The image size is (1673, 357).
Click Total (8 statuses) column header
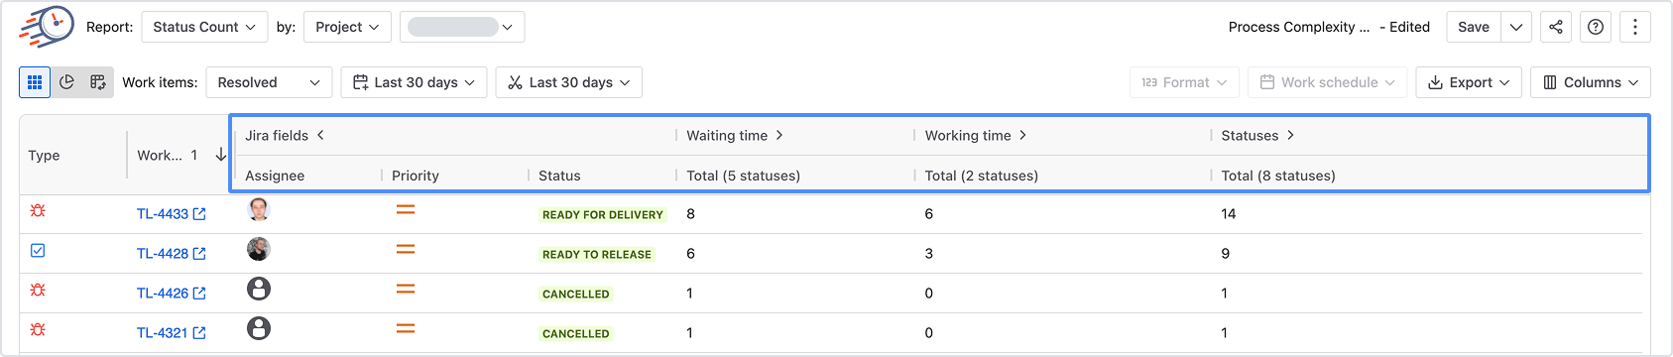1278,176
